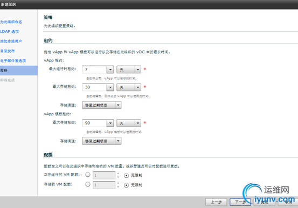Increase stored VM quota with stepper up arrow
This screenshot has height=208, width=298.
(118, 183)
